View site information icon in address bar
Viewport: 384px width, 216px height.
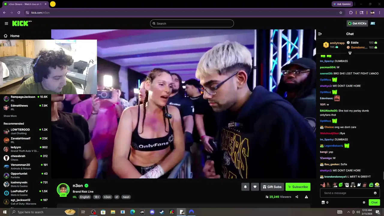27,13
